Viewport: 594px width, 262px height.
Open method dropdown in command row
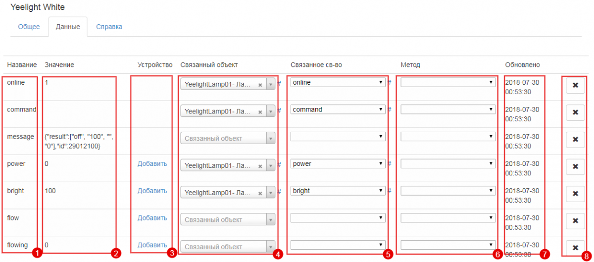[448, 109]
